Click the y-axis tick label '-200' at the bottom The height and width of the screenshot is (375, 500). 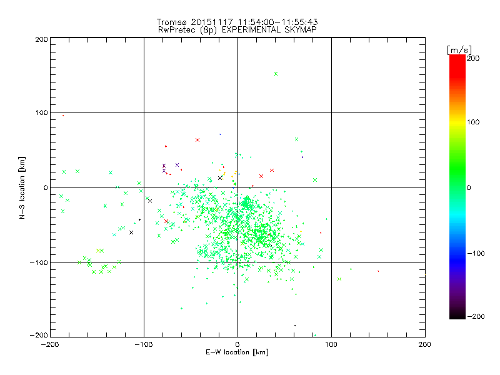click(x=39, y=335)
